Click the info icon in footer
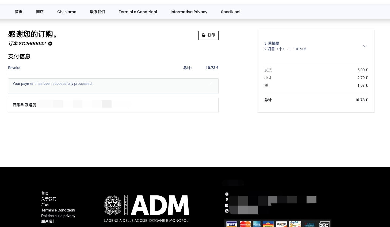This screenshot has height=227, width=390. pos(227,194)
